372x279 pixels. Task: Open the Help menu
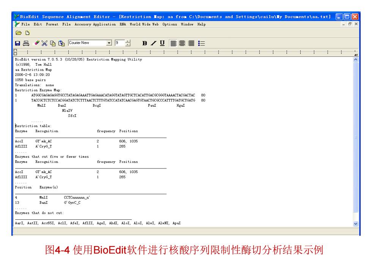[x=202, y=24]
